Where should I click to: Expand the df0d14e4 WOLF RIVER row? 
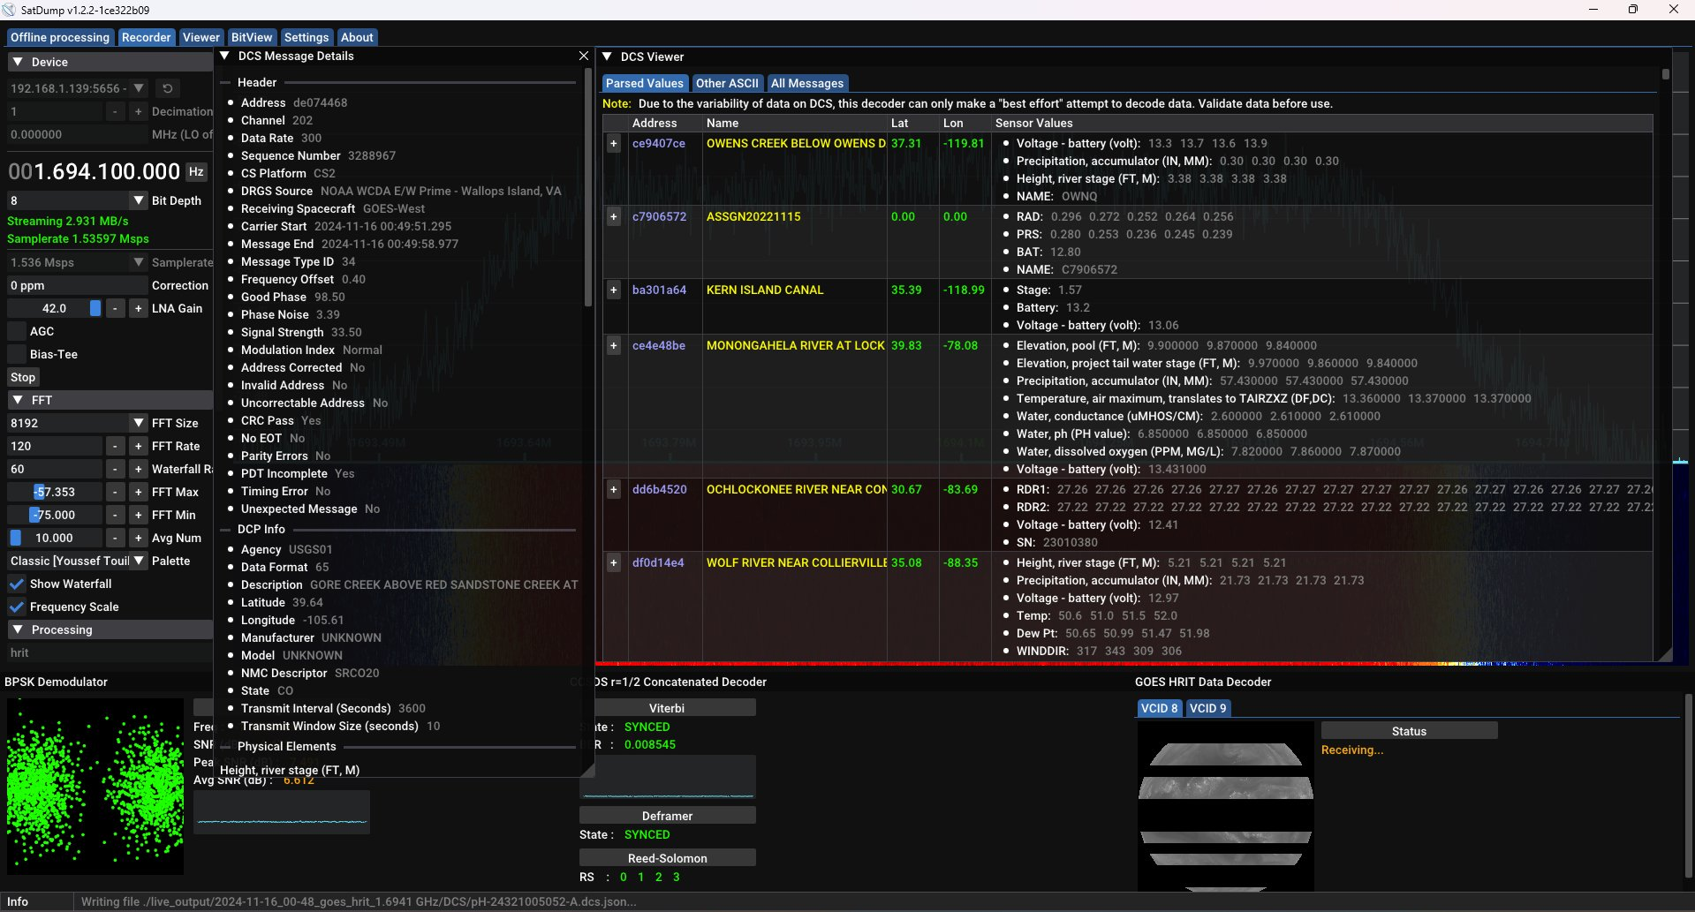614,562
